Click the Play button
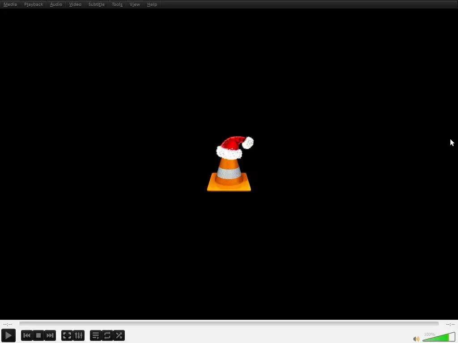The width and height of the screenshot is (458, 343). coord(8,335)
